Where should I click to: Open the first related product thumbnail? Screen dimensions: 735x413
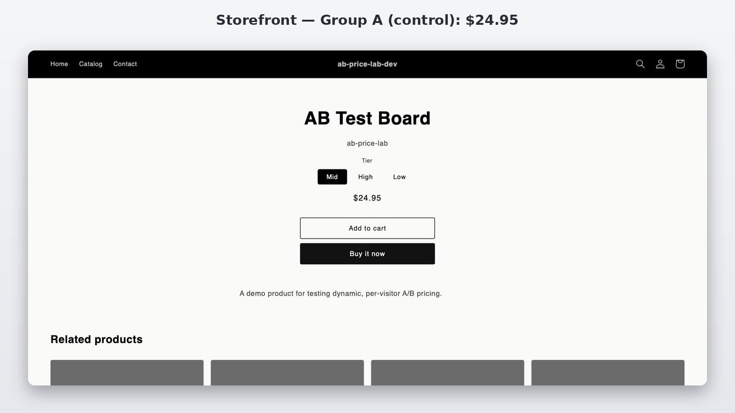coord(127,373)
